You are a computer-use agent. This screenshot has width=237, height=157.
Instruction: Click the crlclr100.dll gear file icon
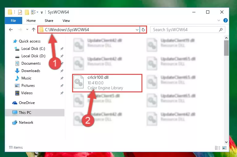(79, 82)
